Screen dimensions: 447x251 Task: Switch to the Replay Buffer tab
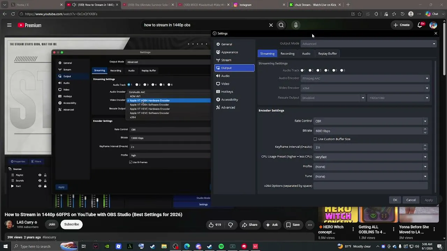click(x=328, y=54)
